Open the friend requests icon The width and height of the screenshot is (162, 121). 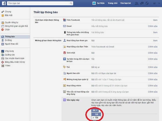(x=137, y=3)
